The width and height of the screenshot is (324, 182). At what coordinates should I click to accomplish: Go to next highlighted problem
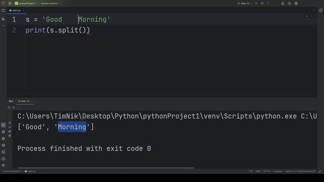[x=315, y=16]
